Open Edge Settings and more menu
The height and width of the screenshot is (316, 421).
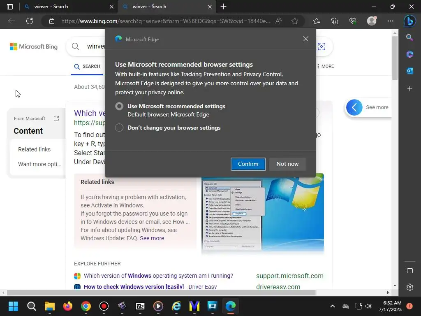[391, 21]
